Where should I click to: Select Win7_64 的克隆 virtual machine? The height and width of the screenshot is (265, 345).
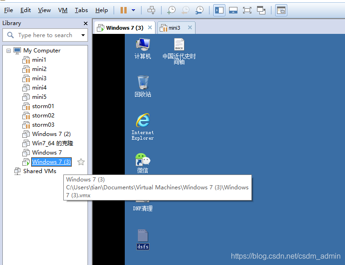pyautogui.click(x=53, y=143)
